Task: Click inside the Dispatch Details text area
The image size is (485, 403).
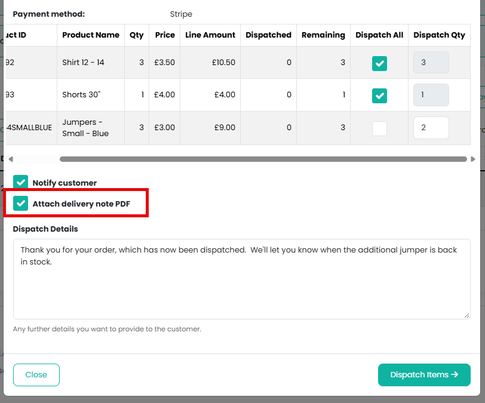Action: (241, 279)
